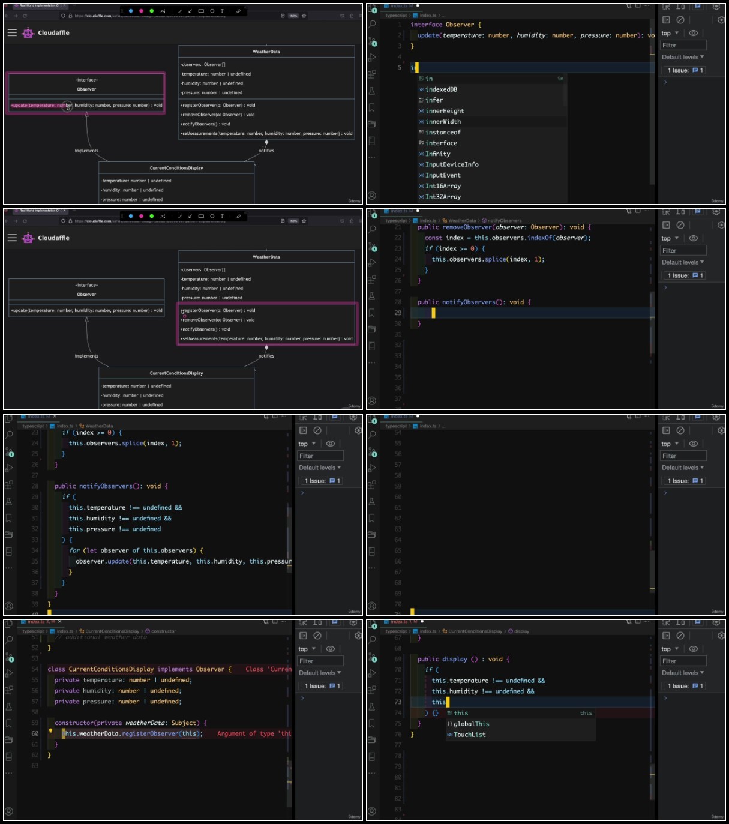The height and width of the screenshot is (824, 729).
Task: Toggle live expression eye beside class CurrentConditionsDisplay editor
Action: coord(331,649)
